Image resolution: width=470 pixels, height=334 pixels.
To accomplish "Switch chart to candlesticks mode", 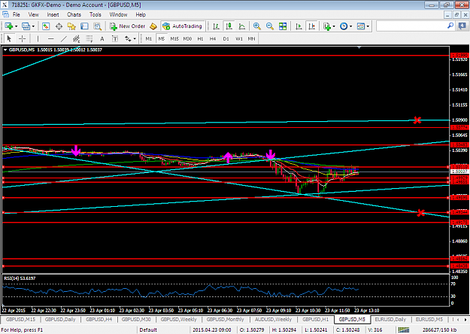I will 229,26.
